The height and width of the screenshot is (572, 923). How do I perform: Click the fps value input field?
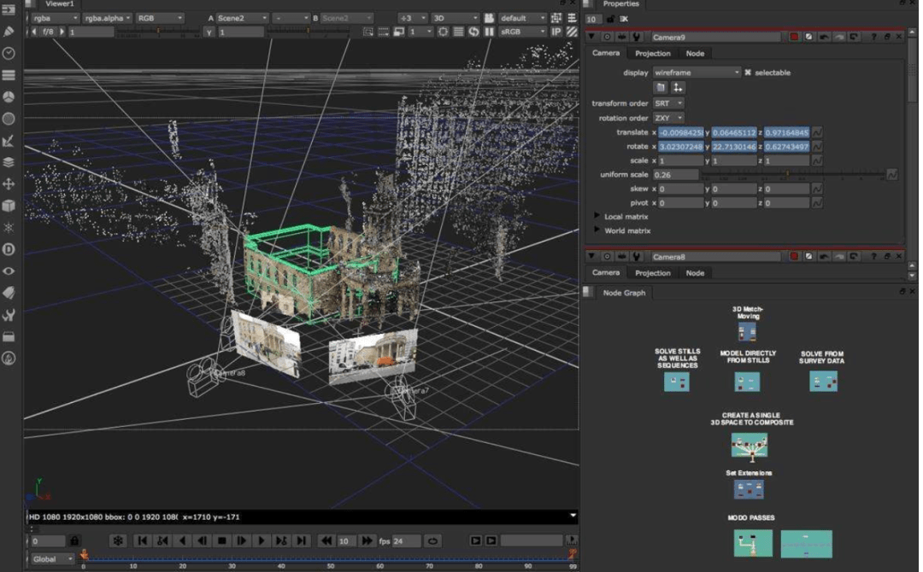click(406, 541)
